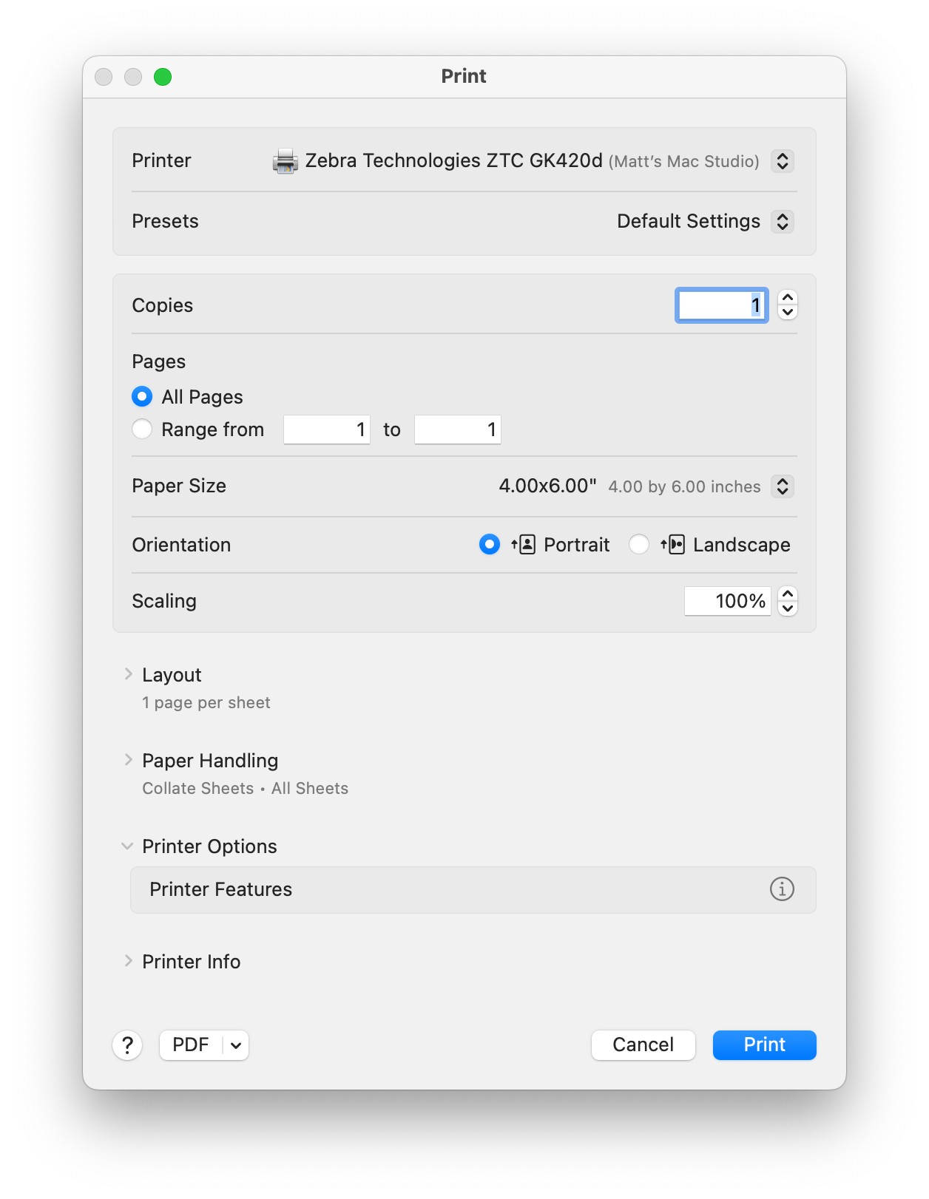Increase copies with the up stepper arrow
Viewport: 929px width, 1199px height.
(788, 298)
